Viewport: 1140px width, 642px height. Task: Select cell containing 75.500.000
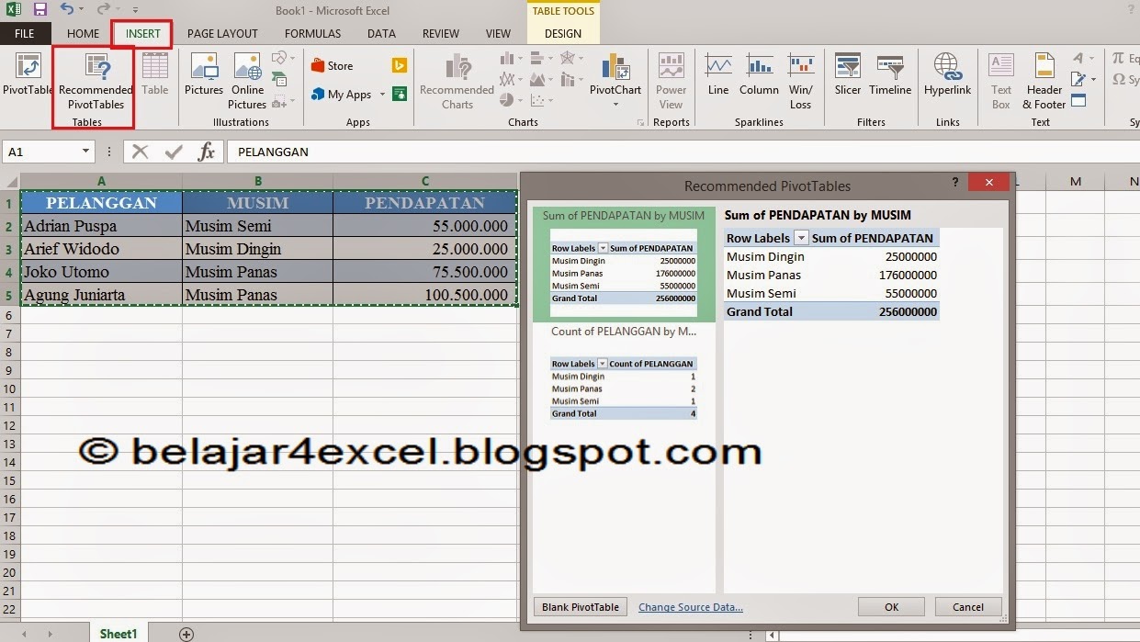click(425, 272)
